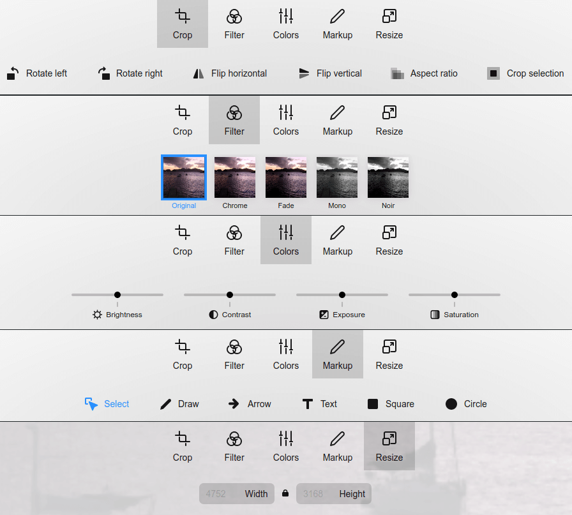The width and height of the screenshot is (572, 515).
Task: Click the Saturation slider knob
Action: 455,295
